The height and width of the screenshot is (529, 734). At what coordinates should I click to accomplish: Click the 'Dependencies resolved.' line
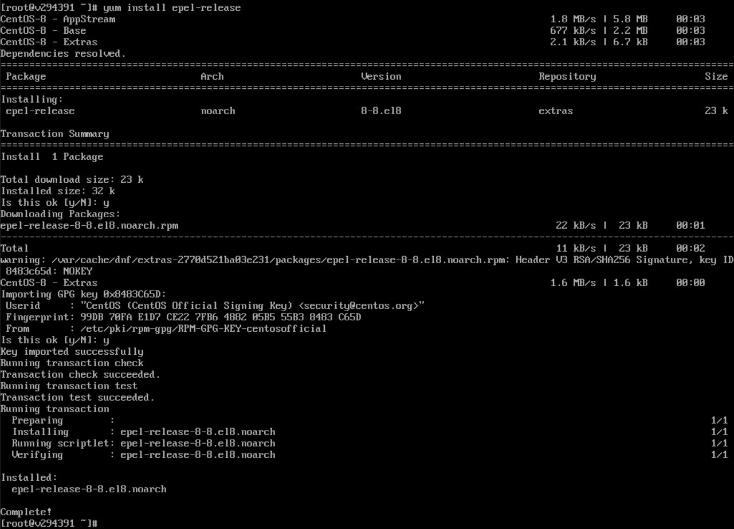[63, 53]
